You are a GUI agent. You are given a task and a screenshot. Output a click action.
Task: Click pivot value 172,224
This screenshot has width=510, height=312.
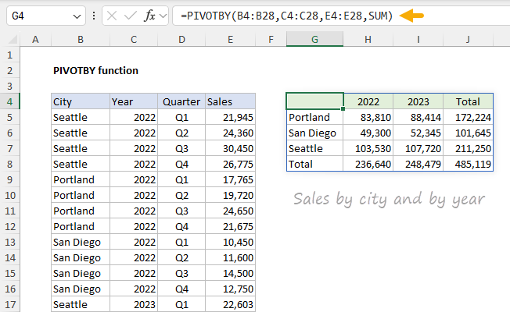468,117
